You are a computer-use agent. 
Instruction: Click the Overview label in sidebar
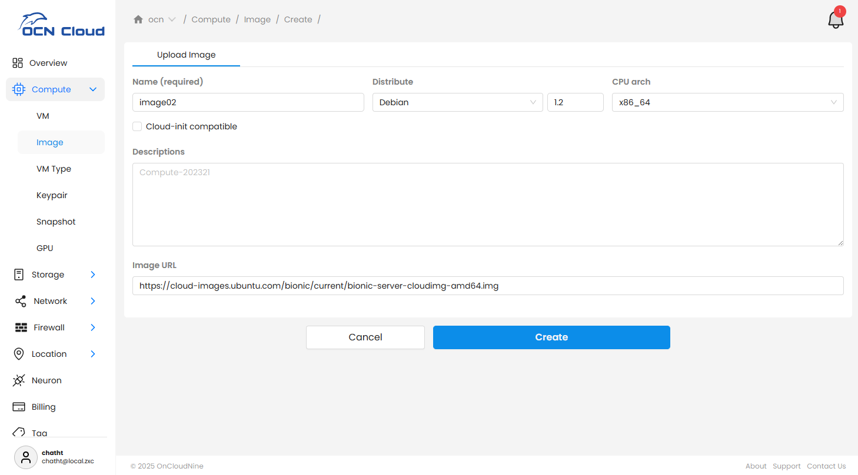click(x=48, y=63)
